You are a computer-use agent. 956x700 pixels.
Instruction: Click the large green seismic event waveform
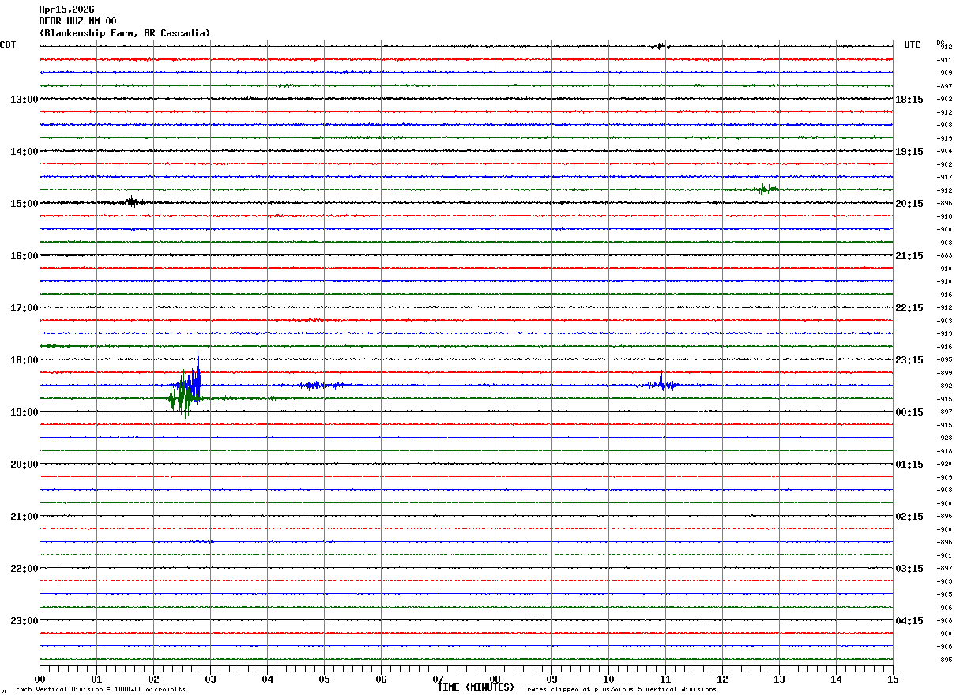pos(183,397)
